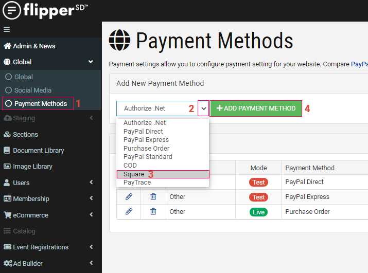Expand the eCommerce section arrow

point(91,214)
